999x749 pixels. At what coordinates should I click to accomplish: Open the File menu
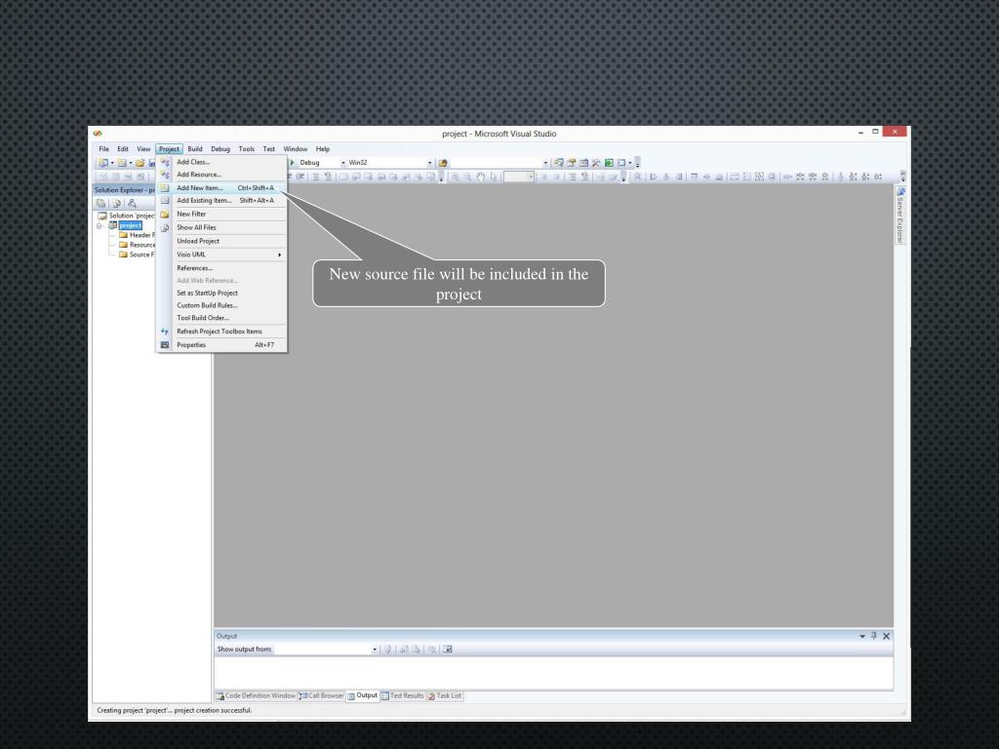(x=103, y=149)
